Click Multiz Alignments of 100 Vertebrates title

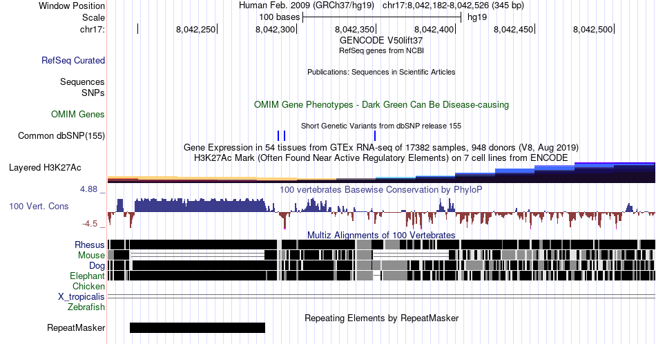(x=381, y=235)
